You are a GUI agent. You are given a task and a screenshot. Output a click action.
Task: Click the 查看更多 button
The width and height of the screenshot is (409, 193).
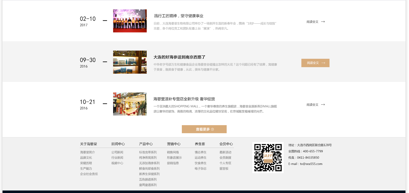(204, 129)
